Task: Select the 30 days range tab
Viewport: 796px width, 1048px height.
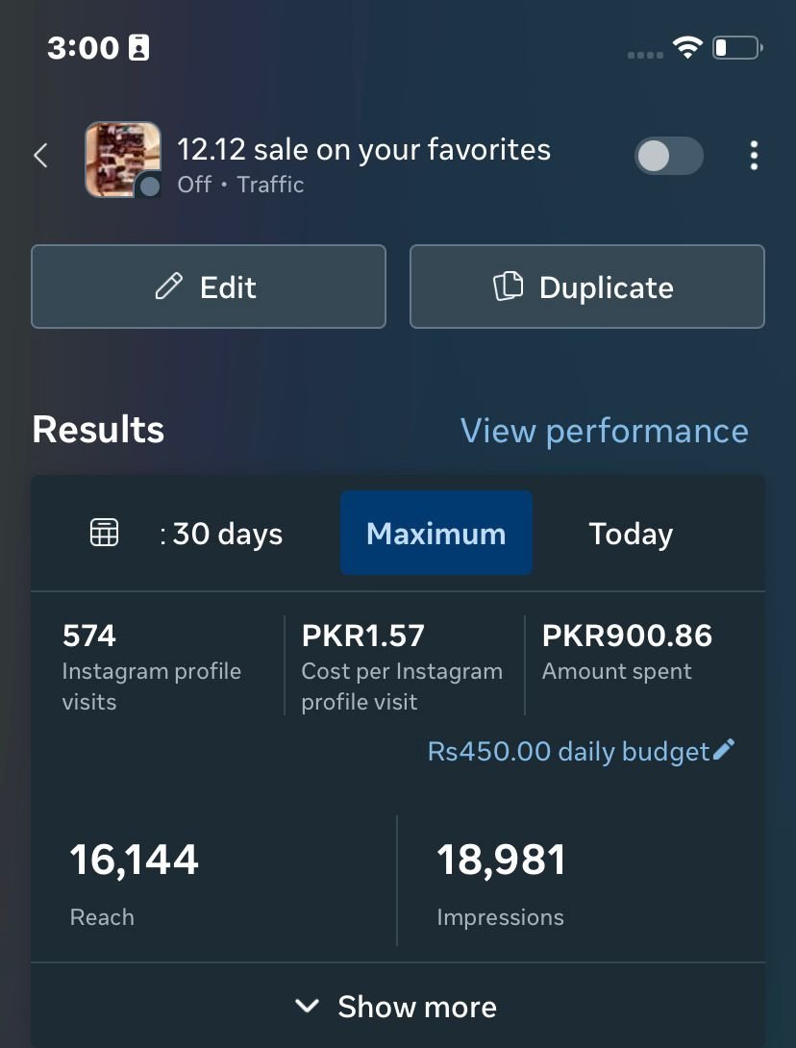Action: point(221,534)
